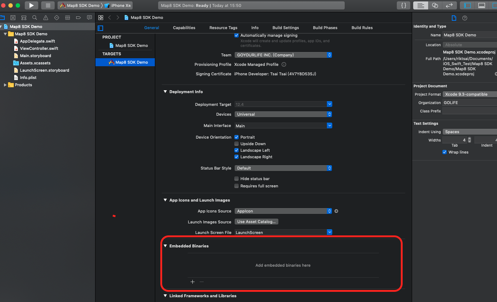
Task: Stop the running build with Stop button
Action: point(48,5)
